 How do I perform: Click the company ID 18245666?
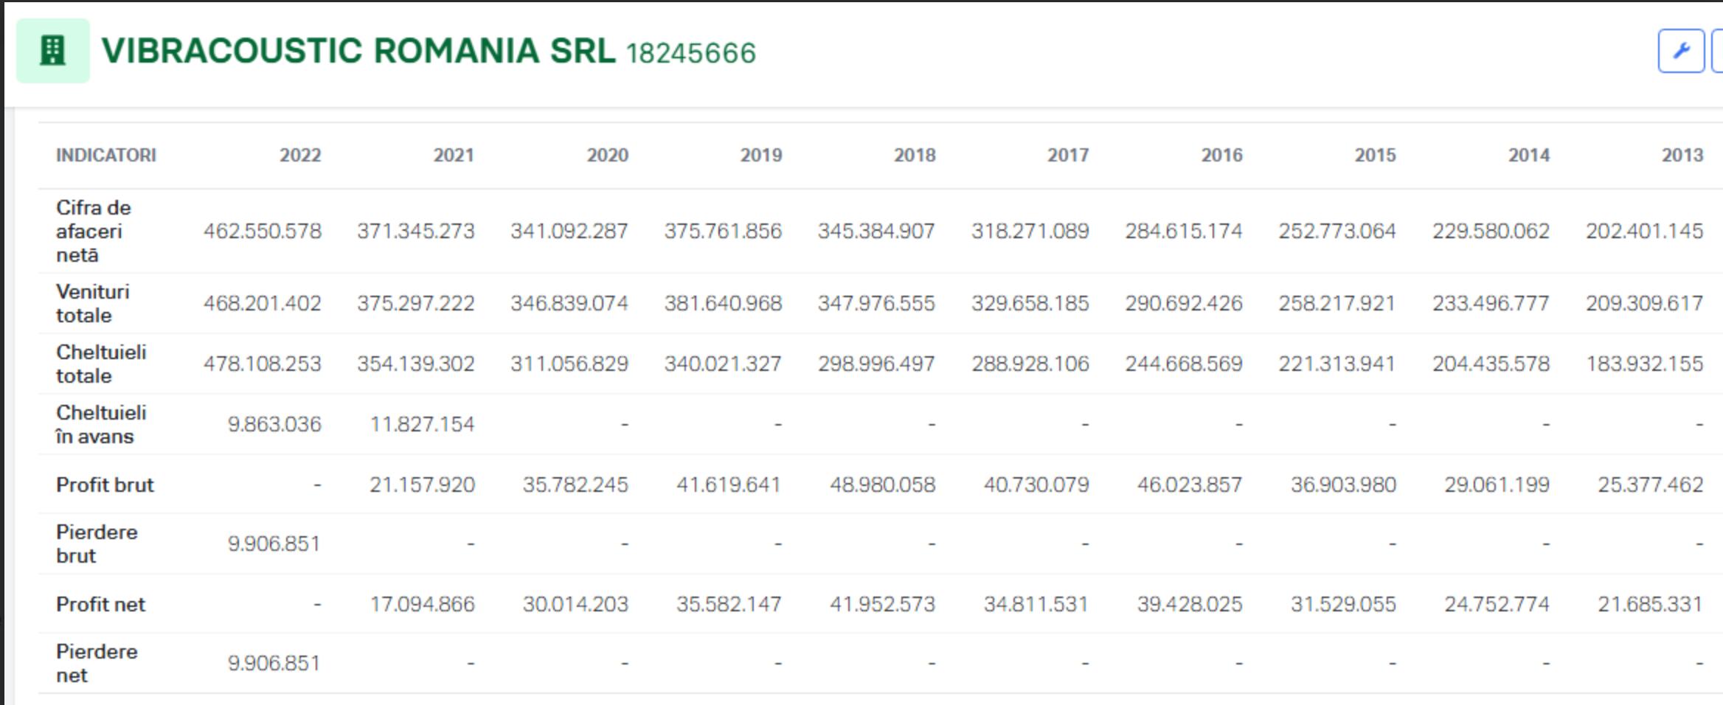[690, 53]
